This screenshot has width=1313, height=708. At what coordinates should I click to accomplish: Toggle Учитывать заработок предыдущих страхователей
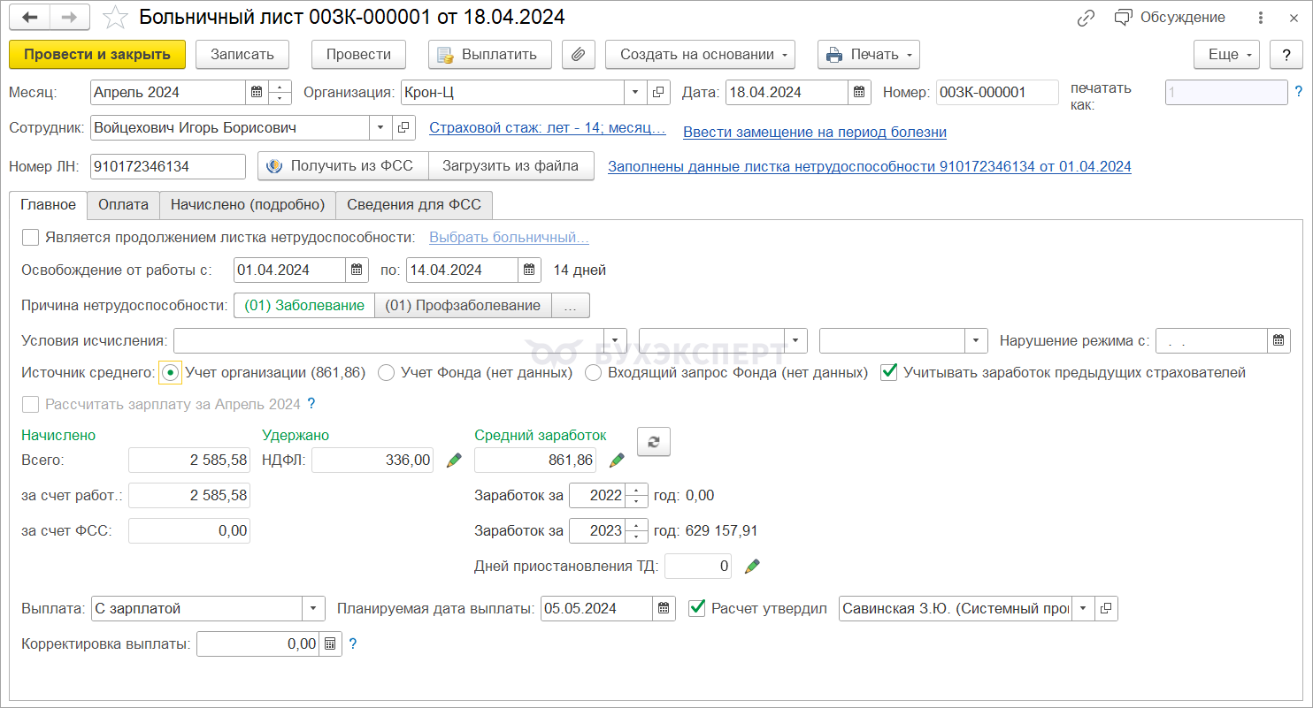pos(889,373)
